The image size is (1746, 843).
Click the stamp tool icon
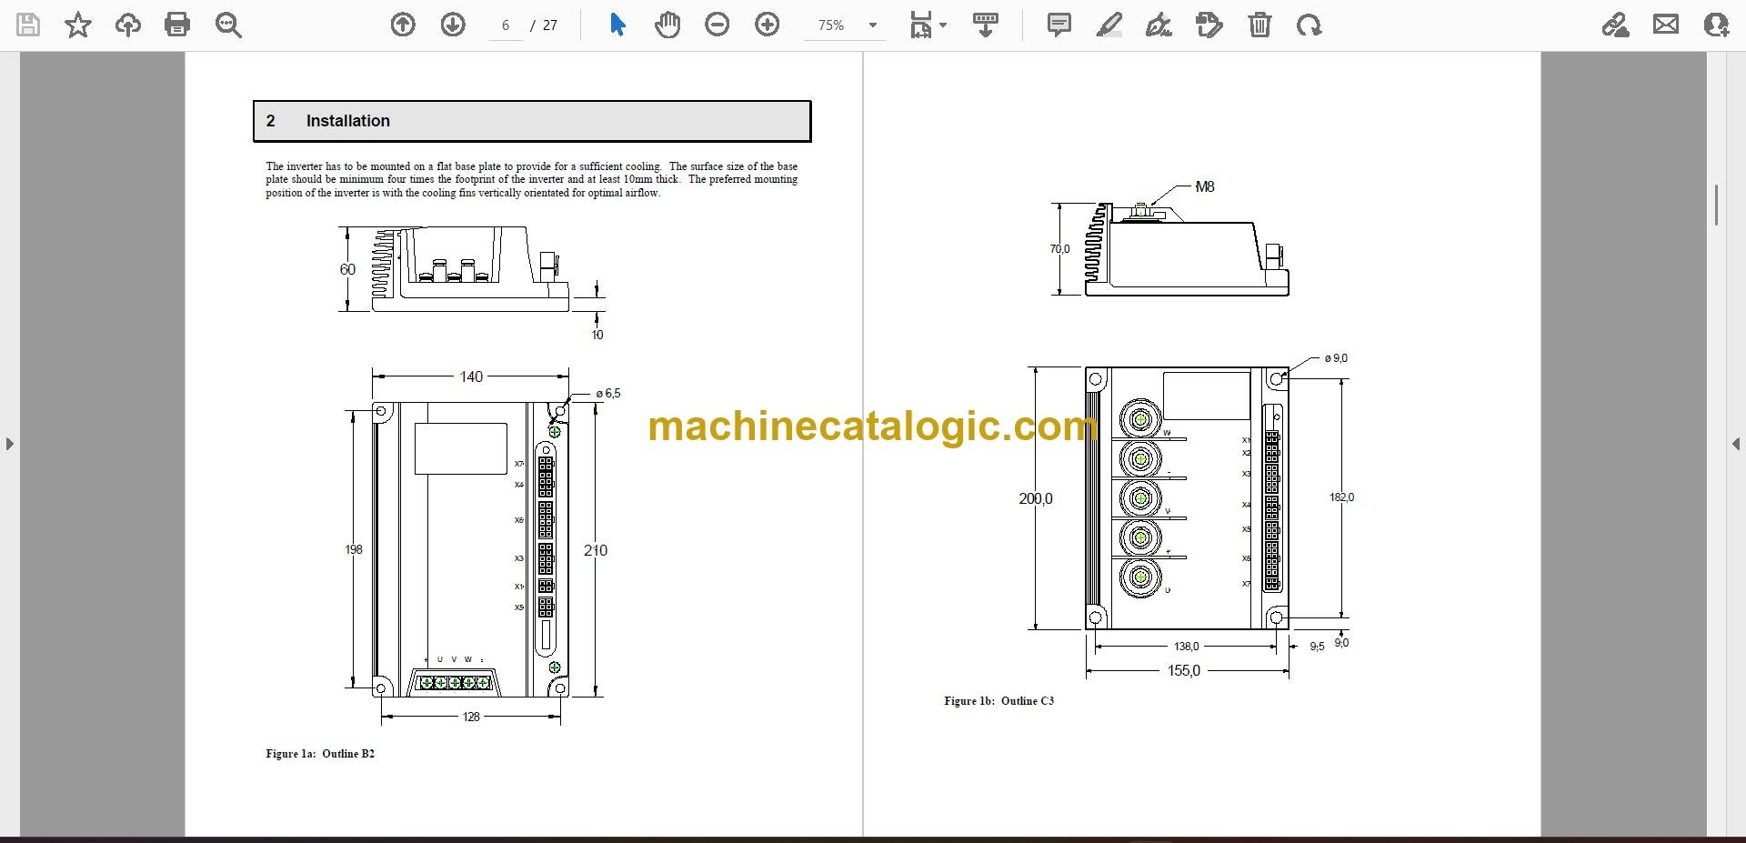point(1209,25)
